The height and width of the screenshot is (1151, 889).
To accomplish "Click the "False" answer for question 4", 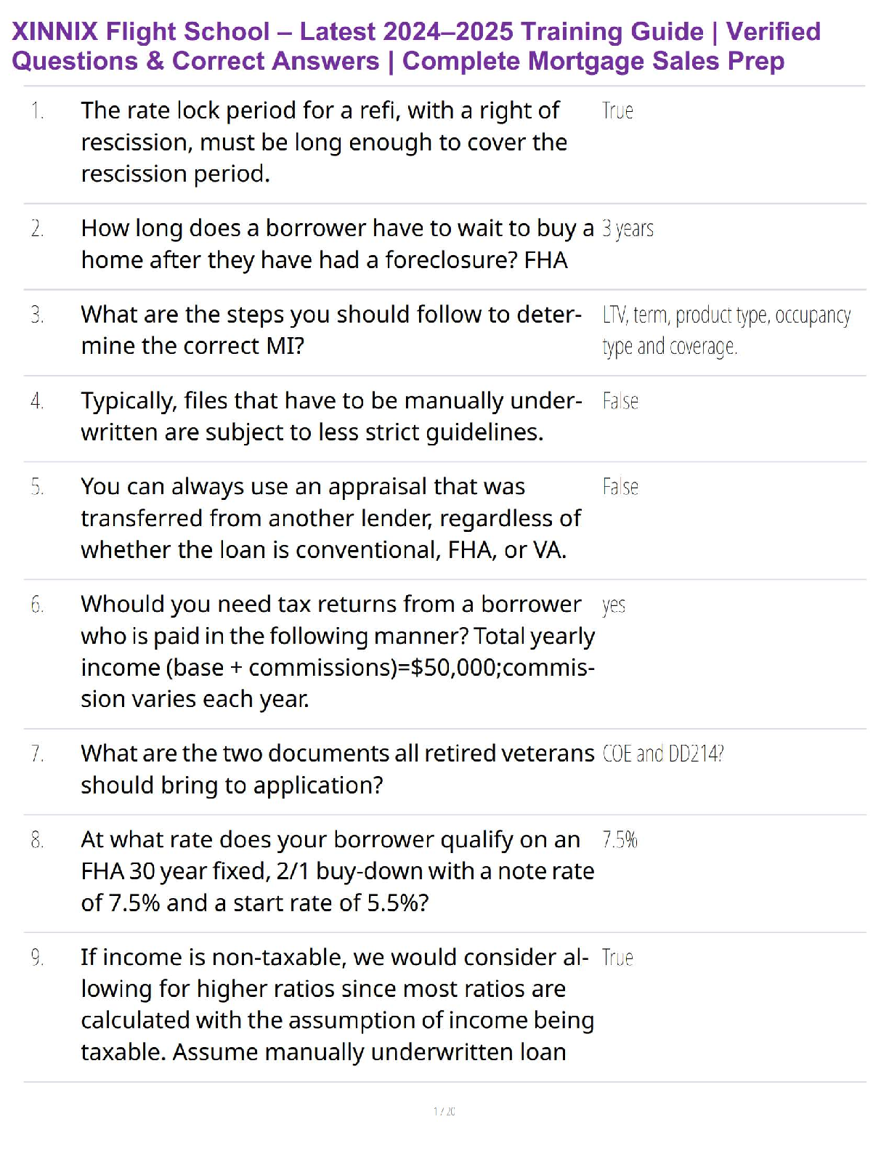I will click(x=620, y=401).
